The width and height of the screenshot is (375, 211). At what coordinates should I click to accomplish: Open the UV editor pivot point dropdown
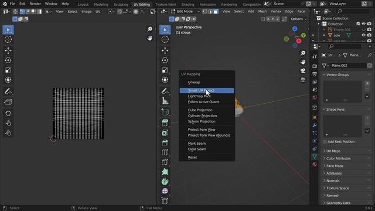pyautogui.click(x=111, y=12)
